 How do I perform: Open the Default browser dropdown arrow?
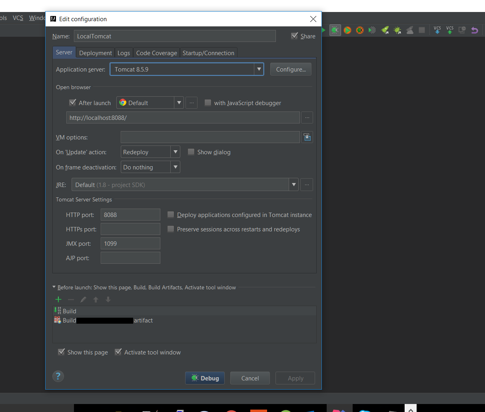[x=179, y=103]
